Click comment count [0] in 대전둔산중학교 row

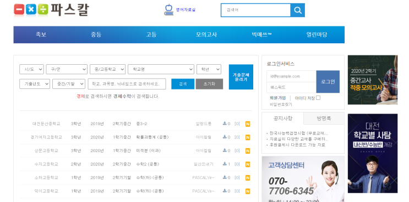coord(237,124)
